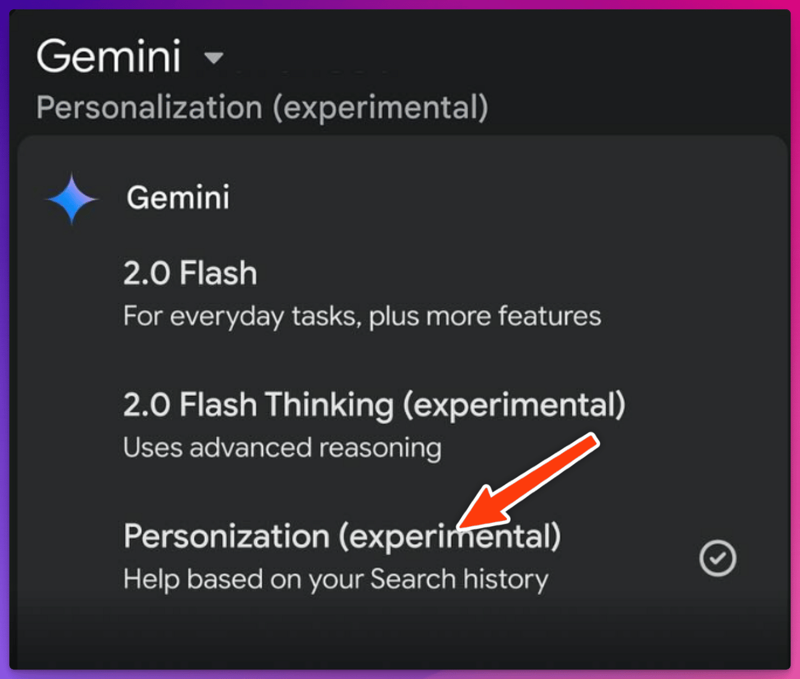Click the Personalization (experimental) header subtitle
This screenshot has height=679, width=800.
[262, 108]
